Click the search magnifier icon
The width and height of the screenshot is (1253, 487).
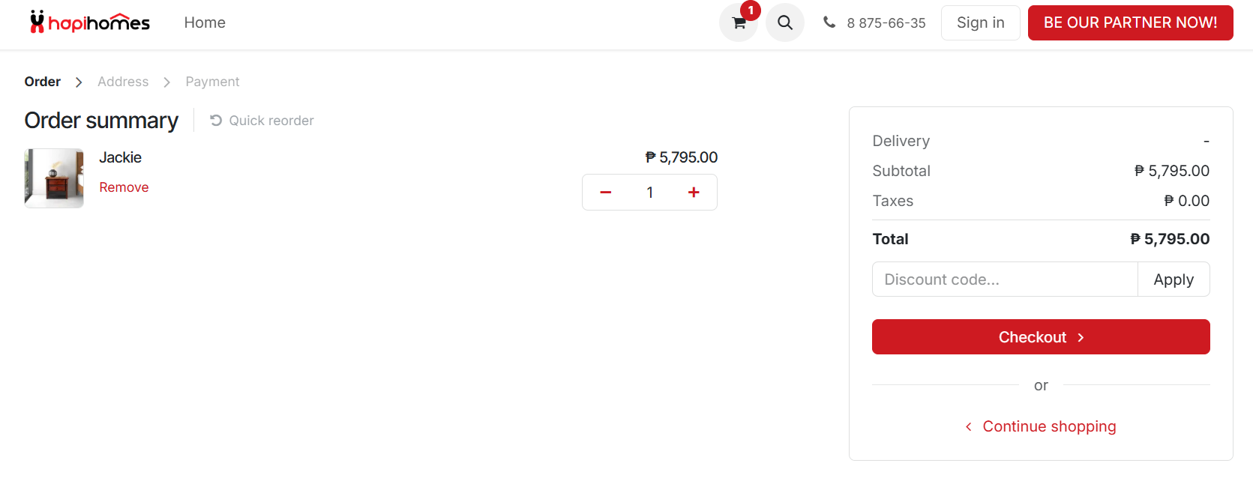tap(784, 22)
